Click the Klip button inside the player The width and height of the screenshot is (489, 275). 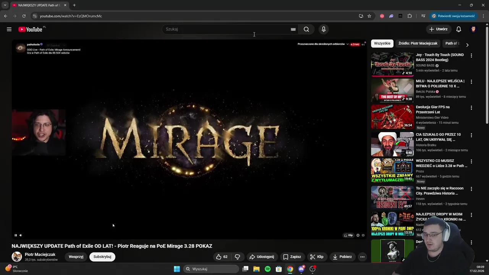[x=348, y=235]
